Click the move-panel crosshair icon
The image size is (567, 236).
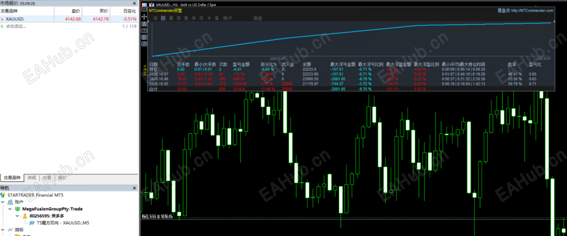[144, 16]
